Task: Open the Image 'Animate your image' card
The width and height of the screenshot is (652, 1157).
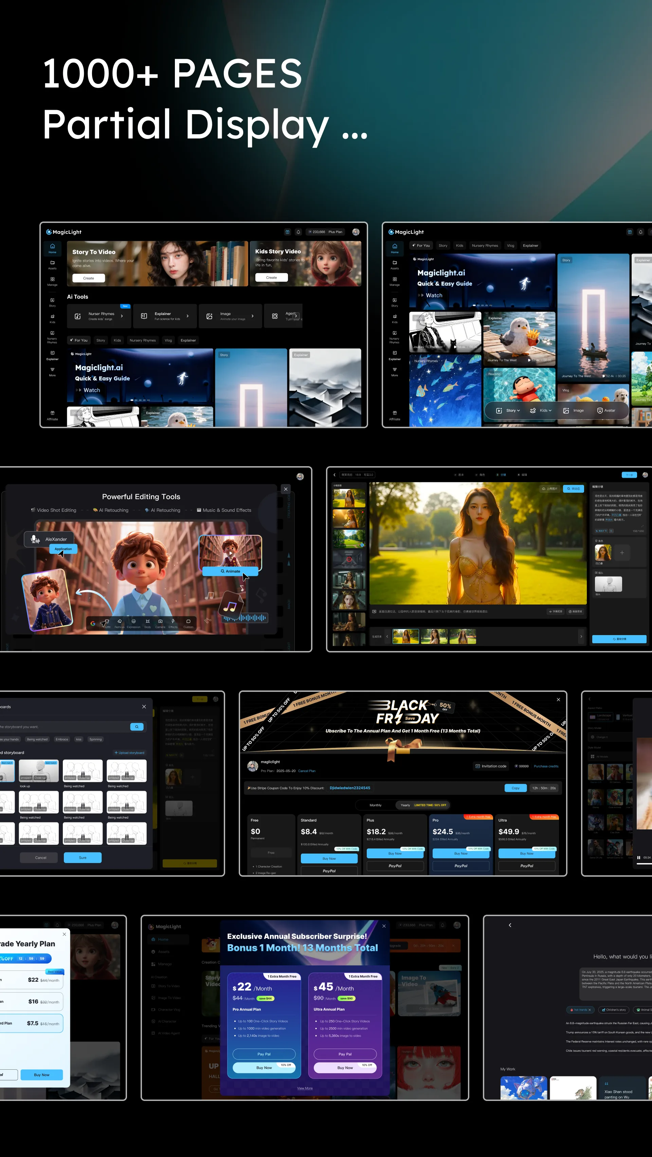Action: [230, 316]
